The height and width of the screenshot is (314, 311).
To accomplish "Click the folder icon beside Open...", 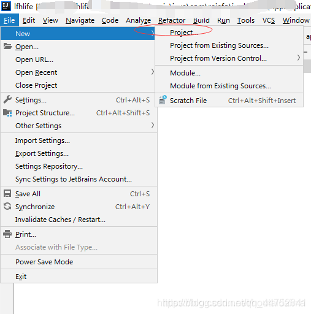I will tap(7, 46).
